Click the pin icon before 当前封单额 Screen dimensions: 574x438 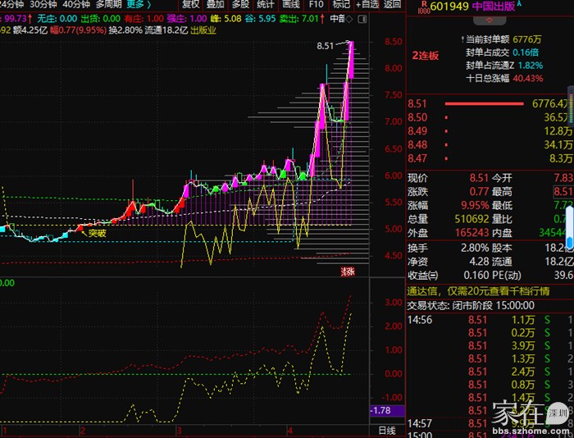click(458, 38)
